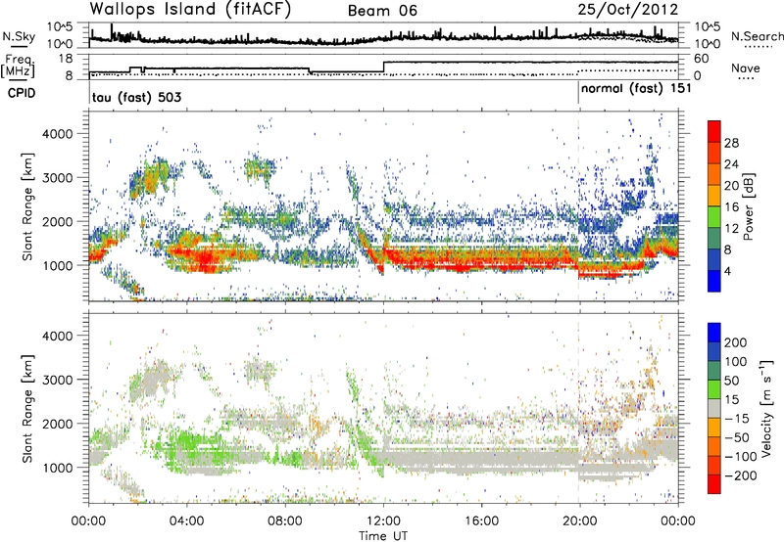The height and width of the screenshot is (542, 784).
Task: Select the "28" label on Power colorbar
Action: click(x=731, y=143)
